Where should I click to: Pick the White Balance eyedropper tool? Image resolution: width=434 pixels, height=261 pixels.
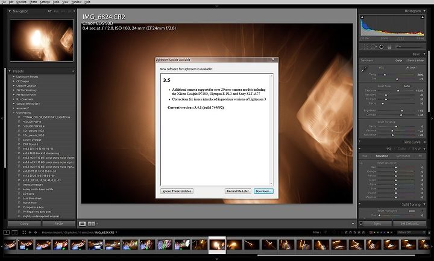click(364, 69)
